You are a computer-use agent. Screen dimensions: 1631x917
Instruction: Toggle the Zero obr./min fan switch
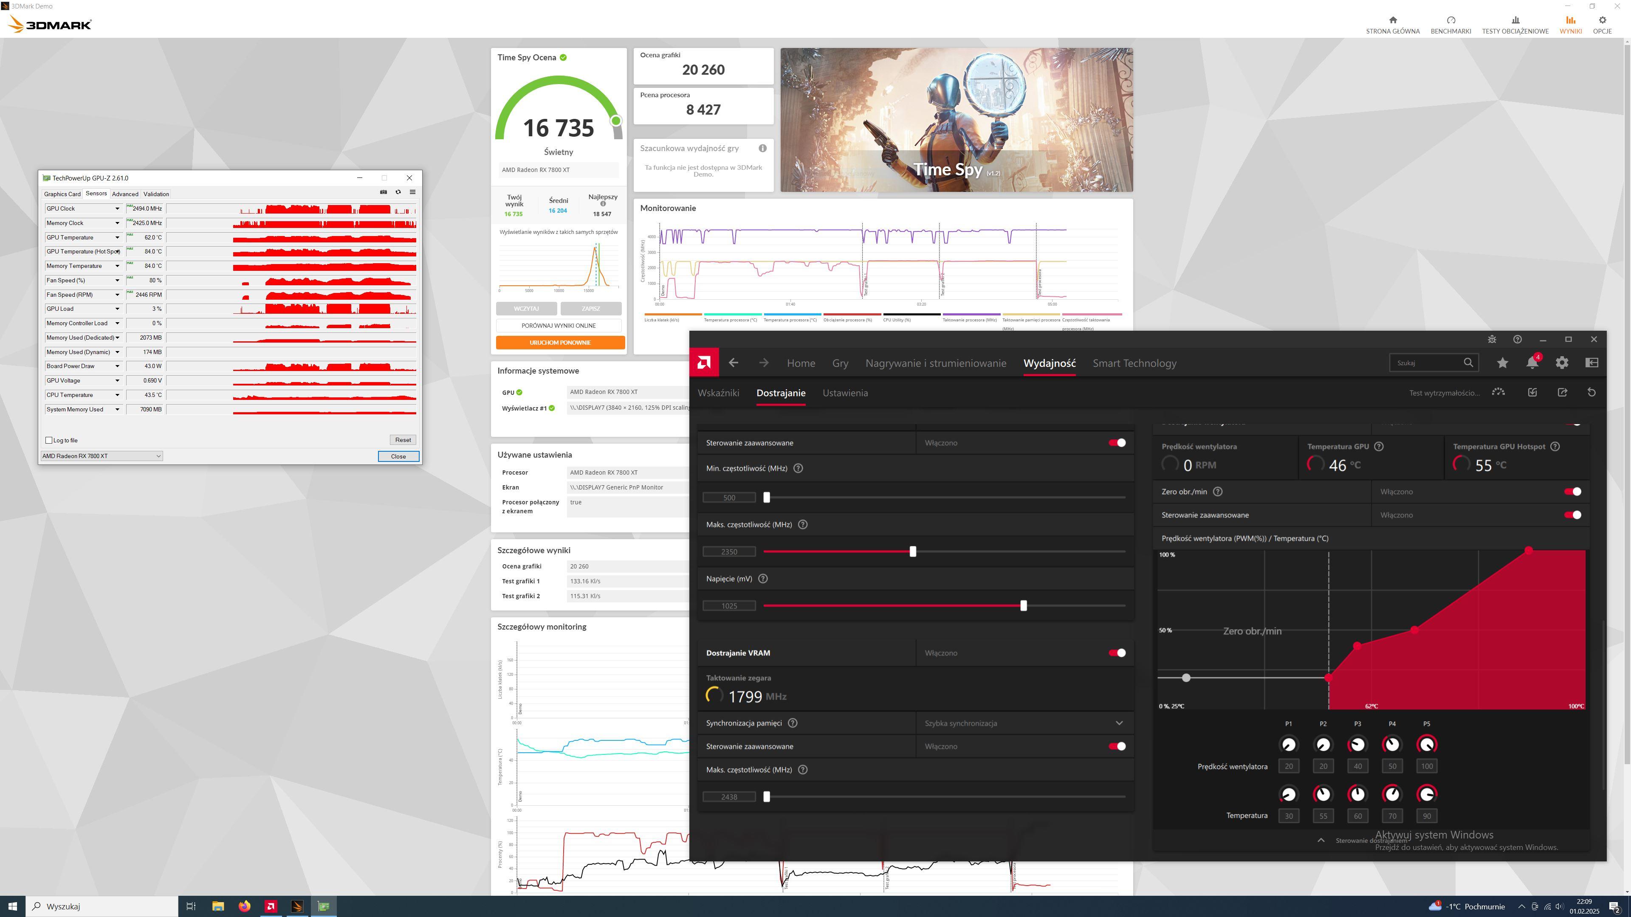pos(1572,492)
